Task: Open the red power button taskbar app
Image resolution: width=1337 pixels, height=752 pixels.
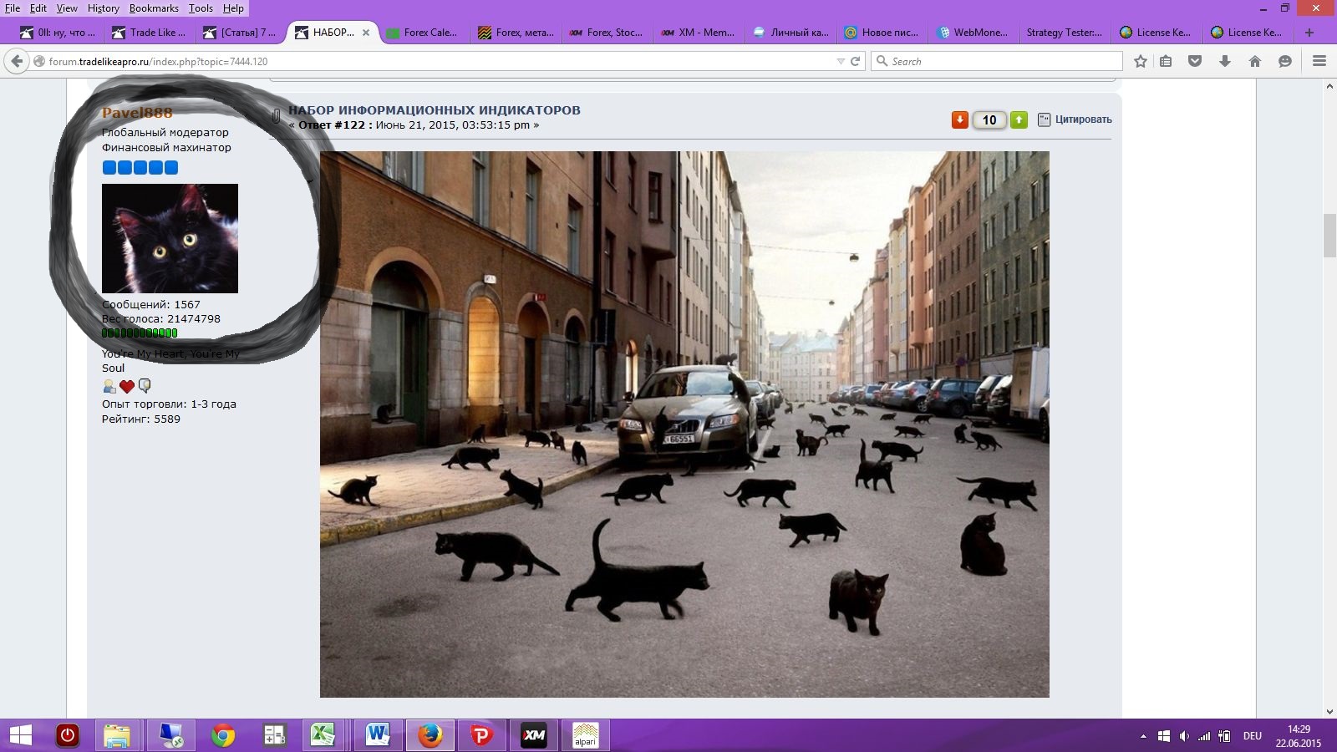Action: [68, 735]
